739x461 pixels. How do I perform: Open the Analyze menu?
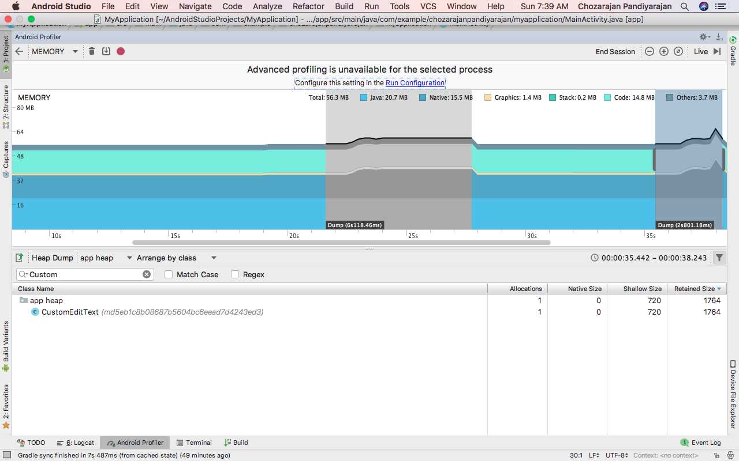point(267,6)
